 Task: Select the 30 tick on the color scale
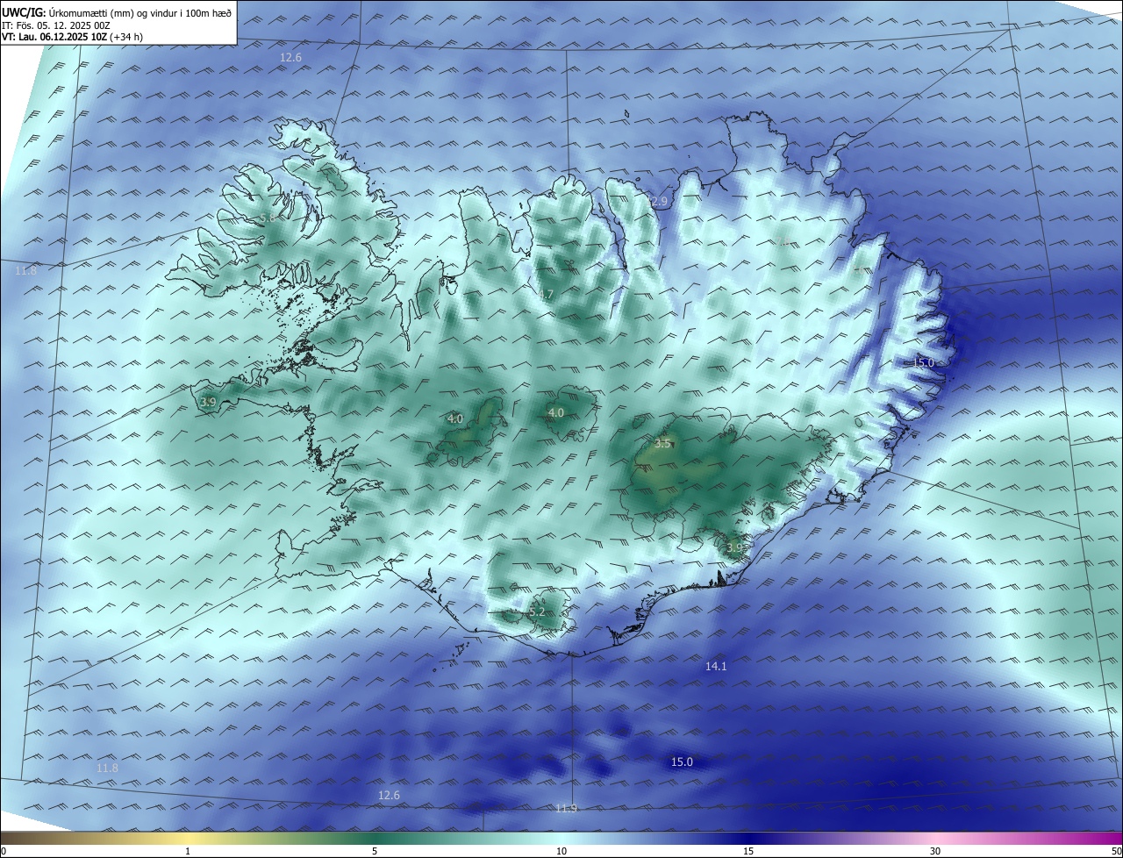[935, 851]
